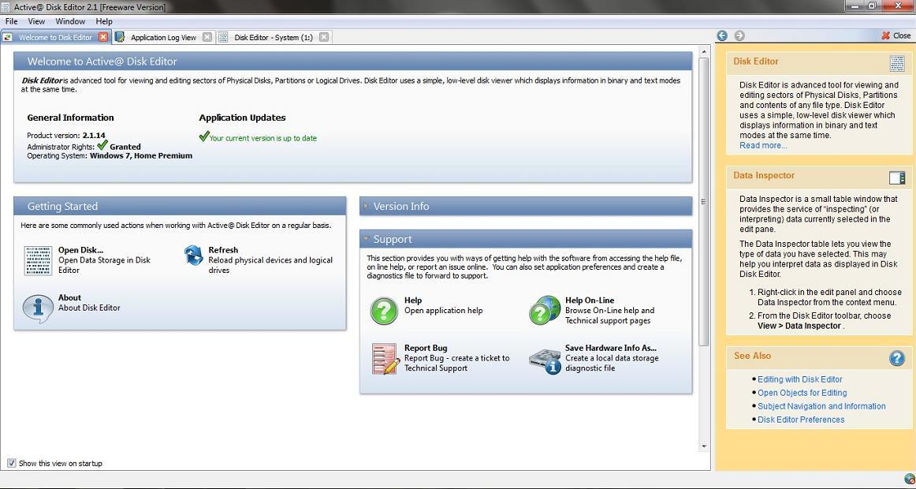The height and width of the screenshot is (489, 916).
Task: Open the Read more... link
Action: (763, 145)
